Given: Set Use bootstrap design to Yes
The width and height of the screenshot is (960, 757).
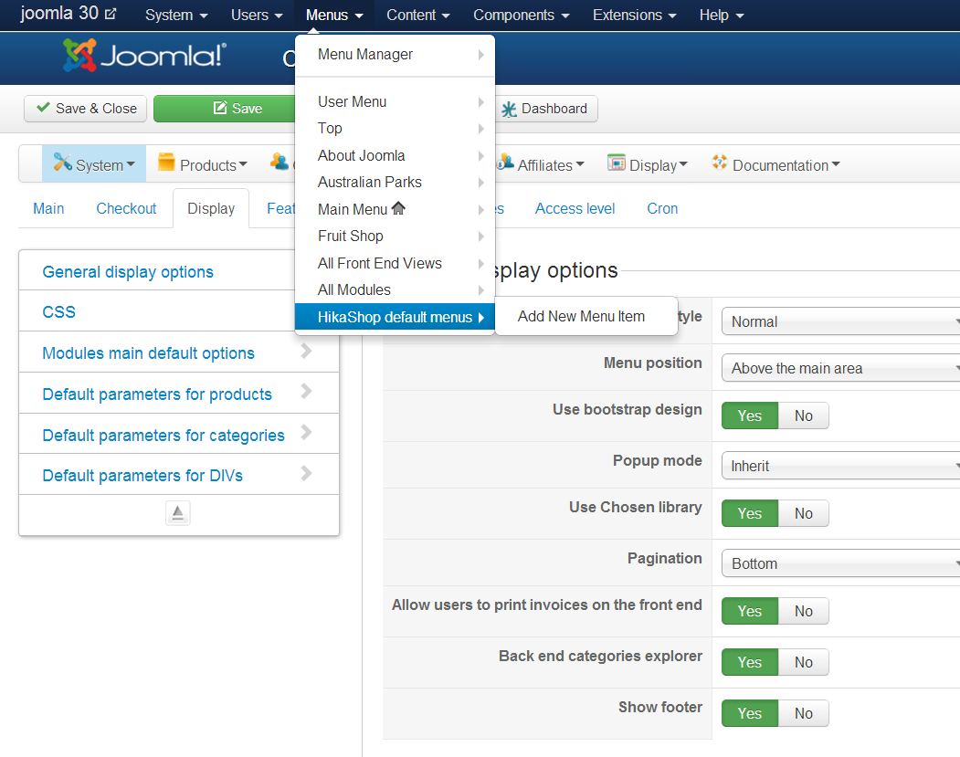Looking at the screenshot, I should point(749,415).
